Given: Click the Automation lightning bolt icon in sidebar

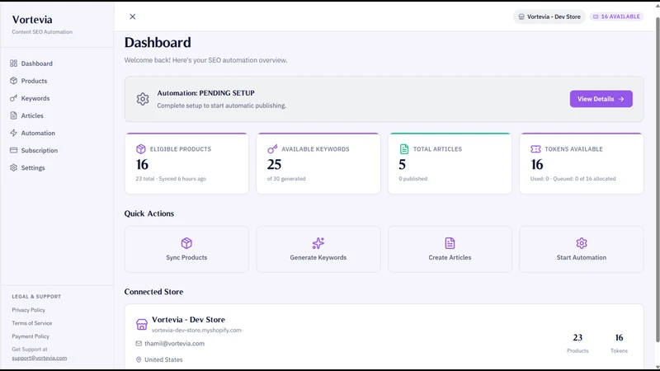Looking at the screenshot, I should 13,133.
